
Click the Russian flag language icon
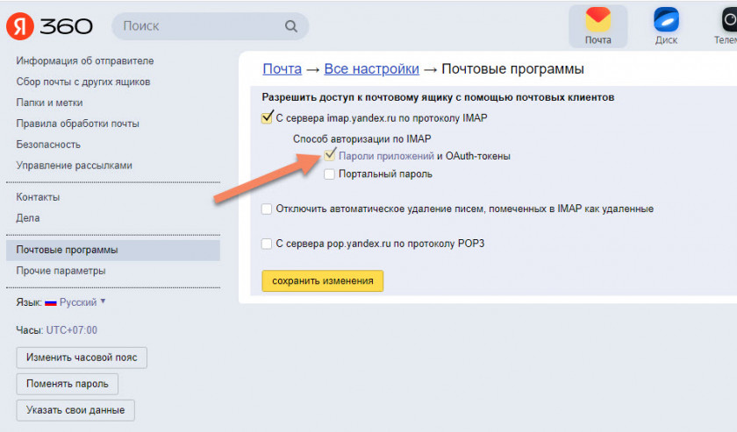tap(51, 302)
